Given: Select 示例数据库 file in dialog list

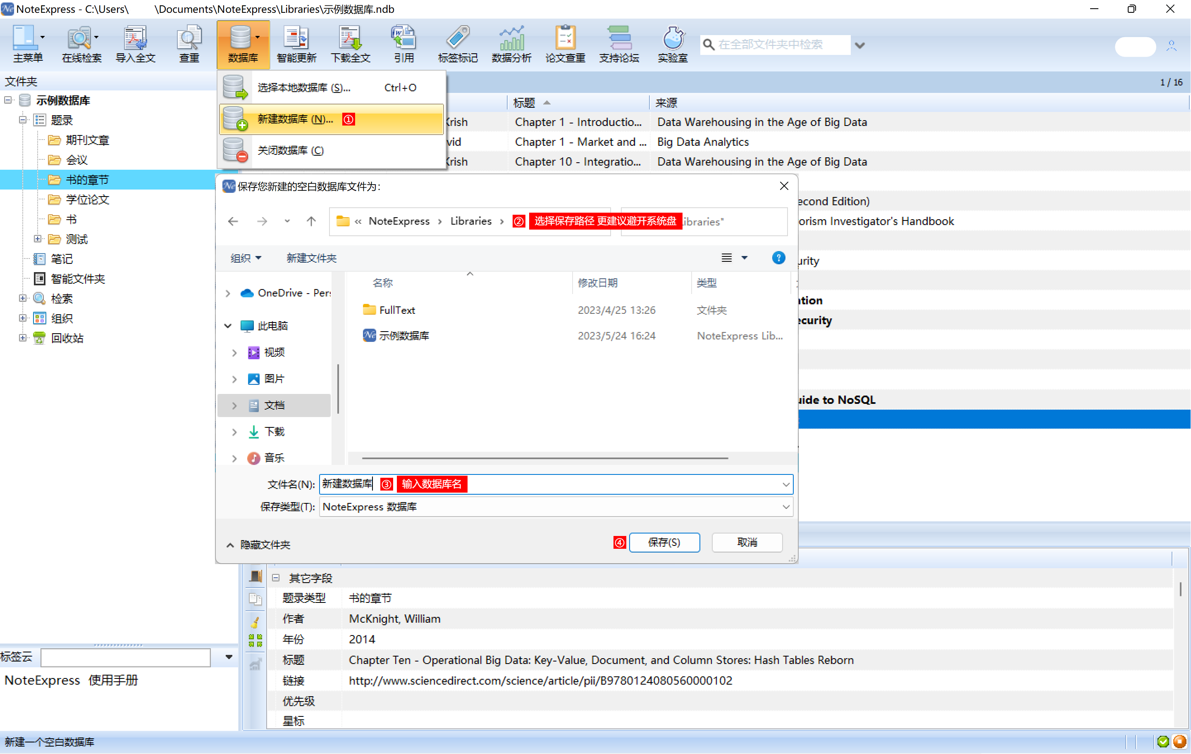Looking at the screenshot, I should point(396,336).
